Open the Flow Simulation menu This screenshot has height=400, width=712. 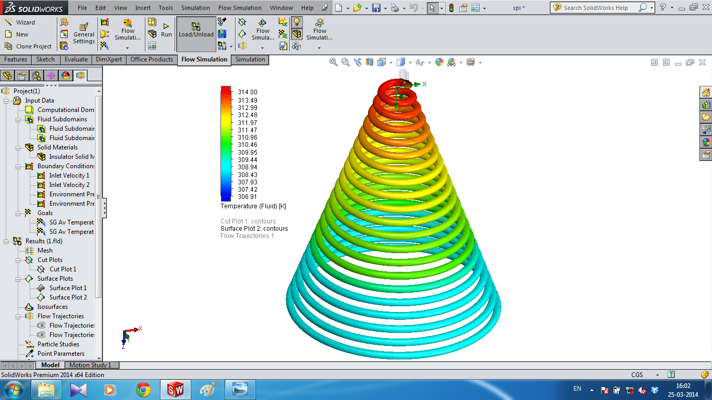click(240, 8)
